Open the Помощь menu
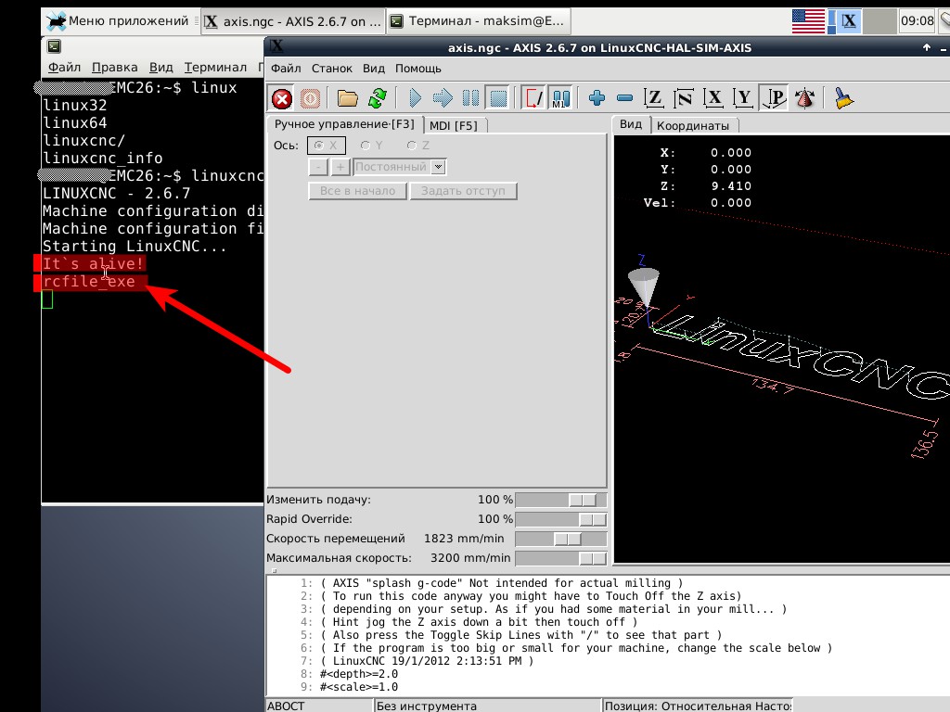 tap(418, 69)
